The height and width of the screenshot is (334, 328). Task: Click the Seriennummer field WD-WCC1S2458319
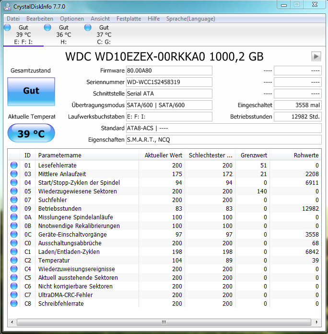point(169,82)
